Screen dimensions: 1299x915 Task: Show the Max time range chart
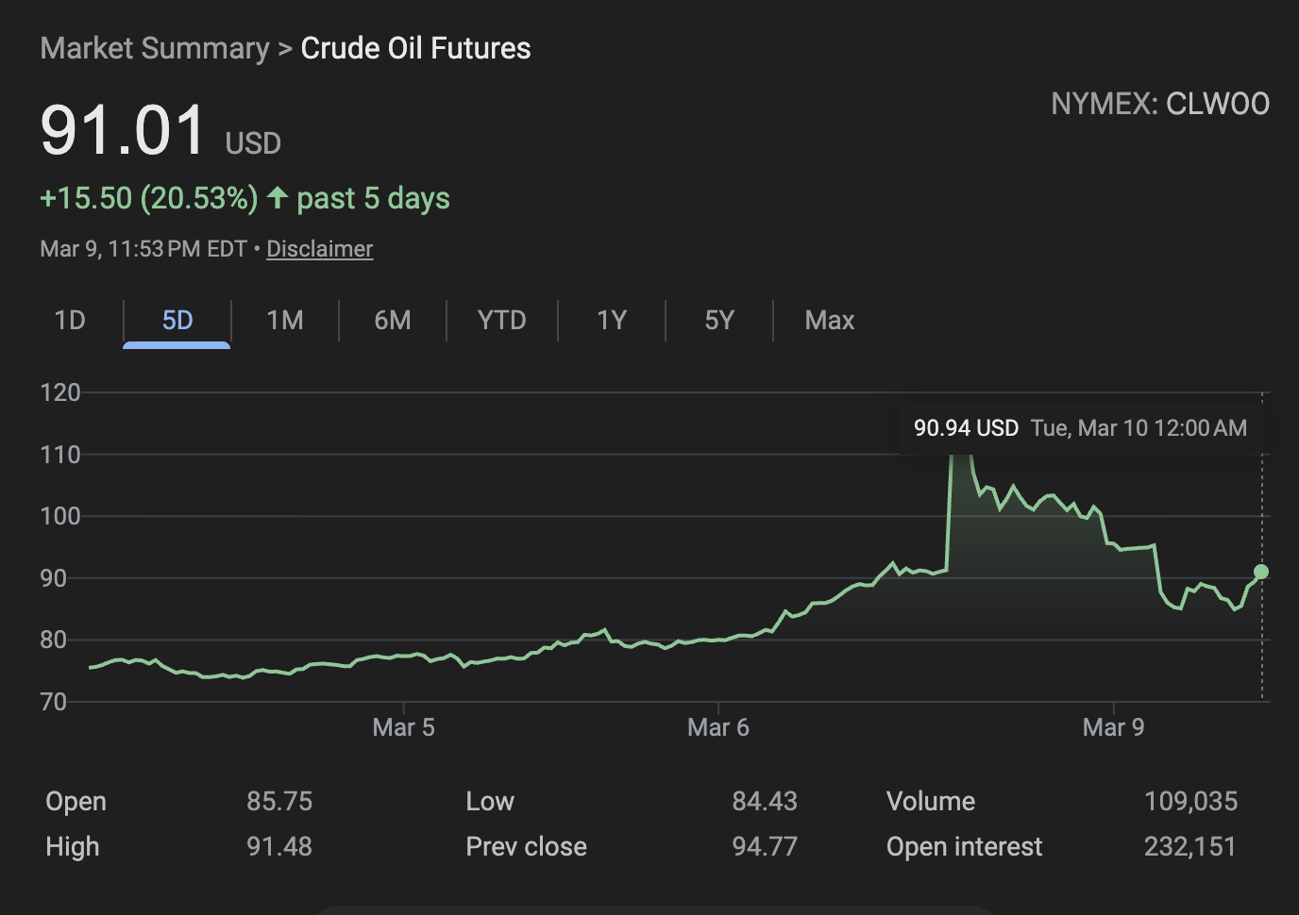[829, 321]
